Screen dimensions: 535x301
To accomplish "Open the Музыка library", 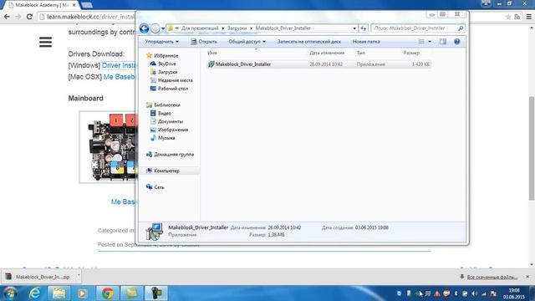I will [163, 138].
